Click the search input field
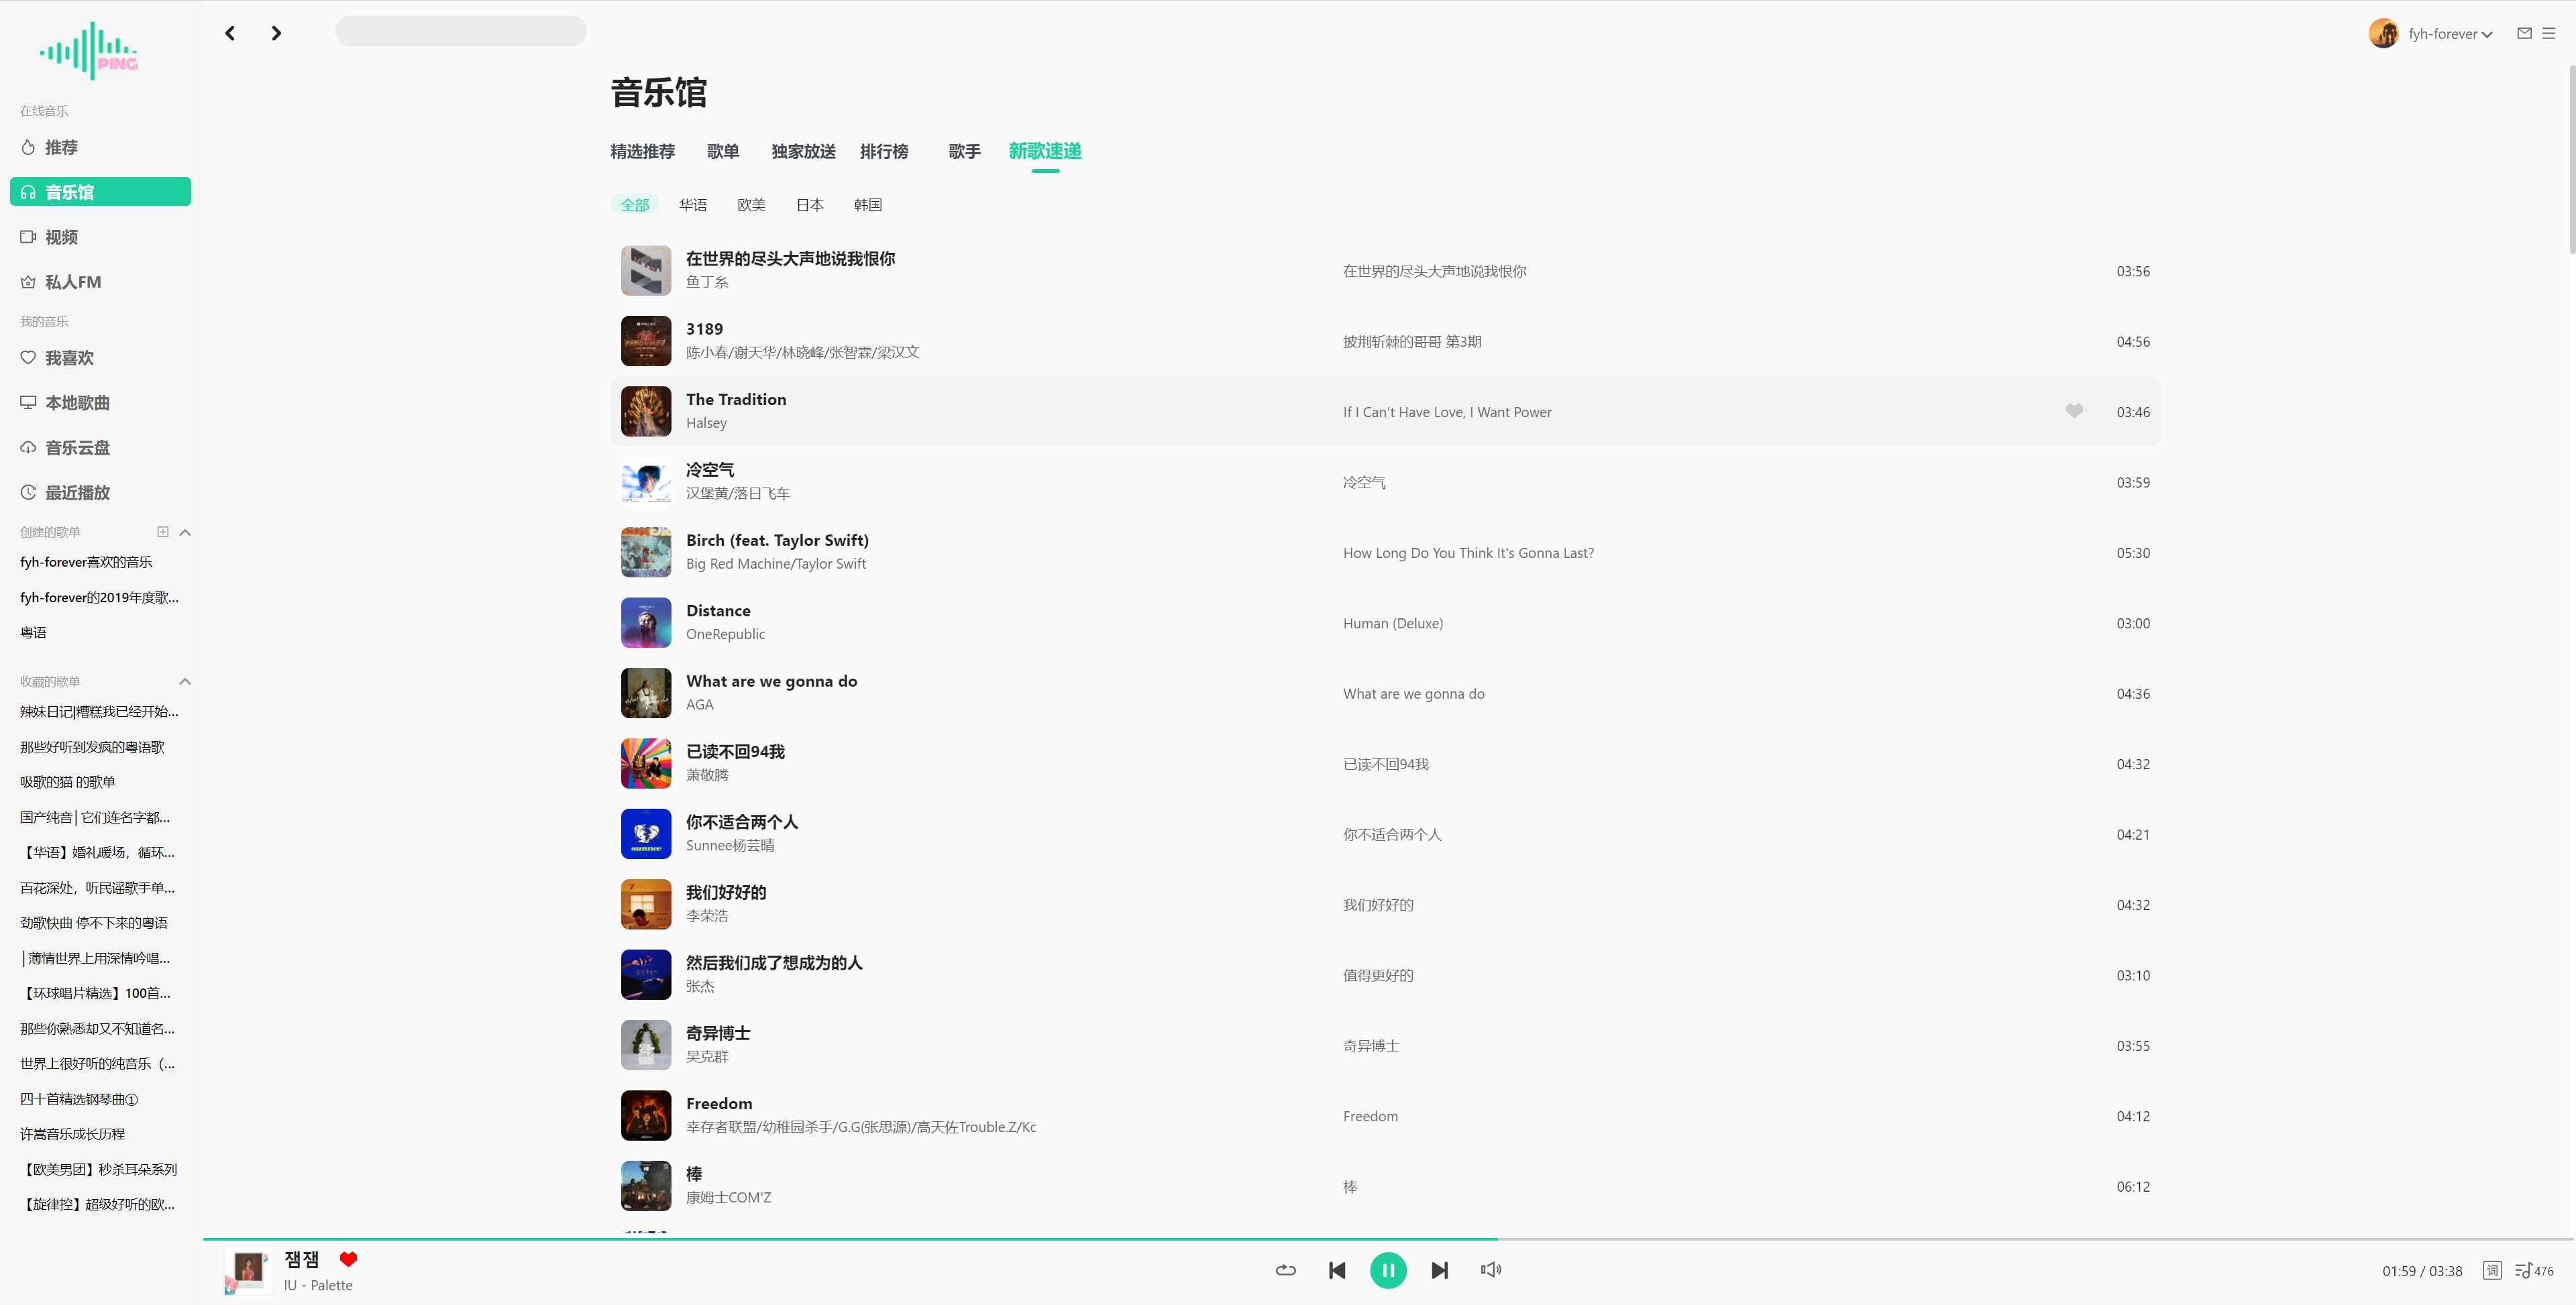The width and height of the screenshot is (2576, 1305). [461, 31]
